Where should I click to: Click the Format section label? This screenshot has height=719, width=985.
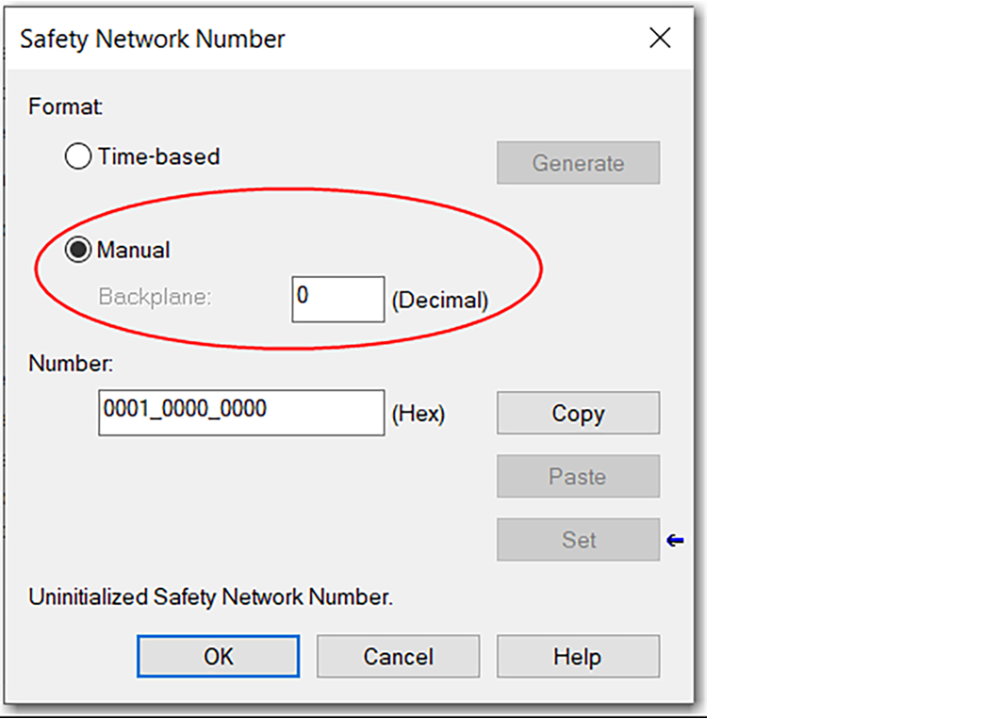click(65, 107)
